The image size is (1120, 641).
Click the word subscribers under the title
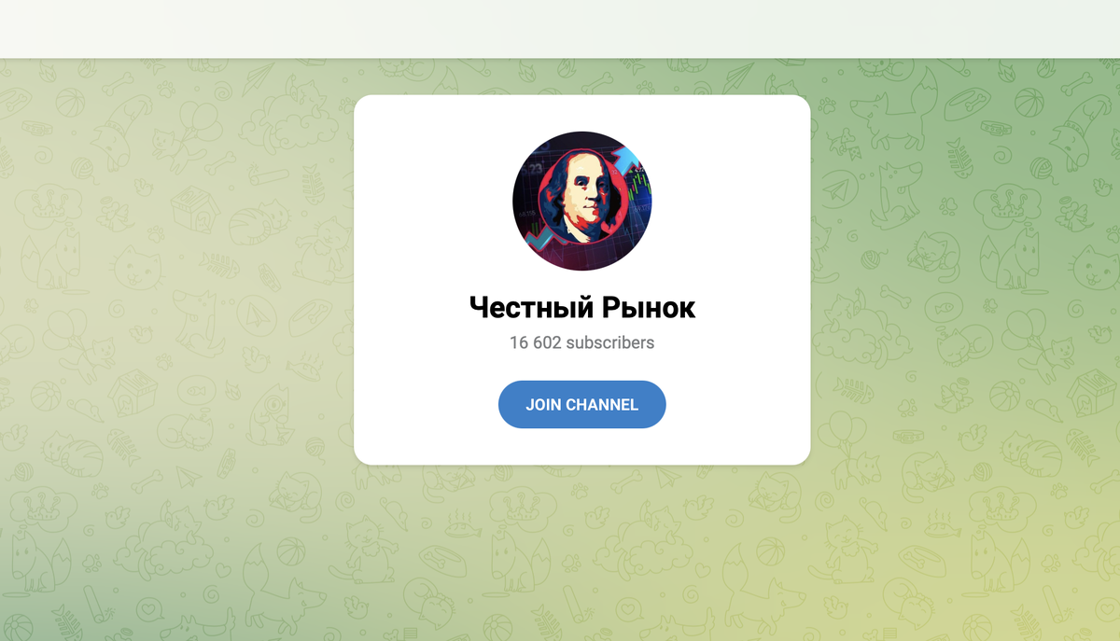point(610,342)
